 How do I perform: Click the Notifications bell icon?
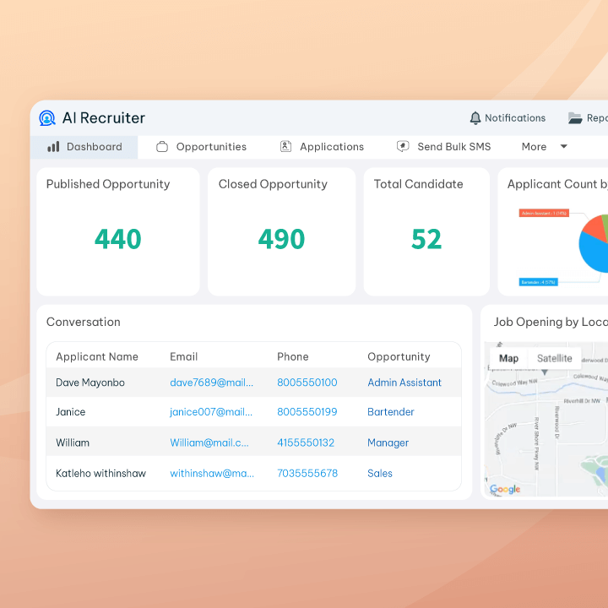[x=475, y=118]
